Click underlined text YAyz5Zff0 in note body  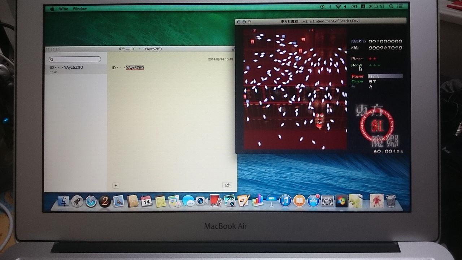[135, 68]
